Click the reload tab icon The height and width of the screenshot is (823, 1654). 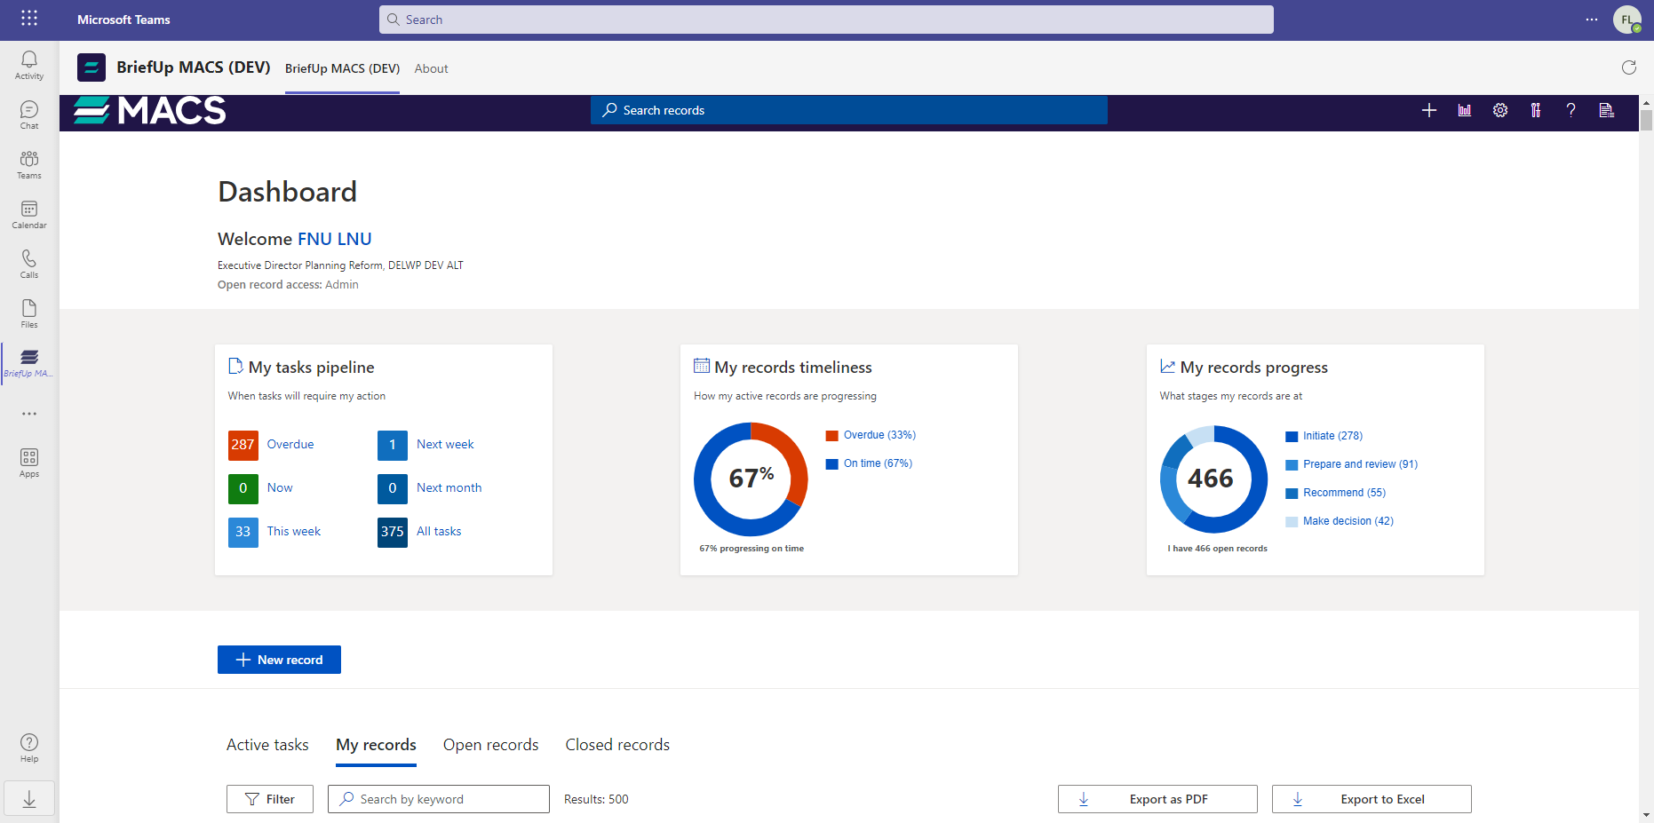[1628, 67]
